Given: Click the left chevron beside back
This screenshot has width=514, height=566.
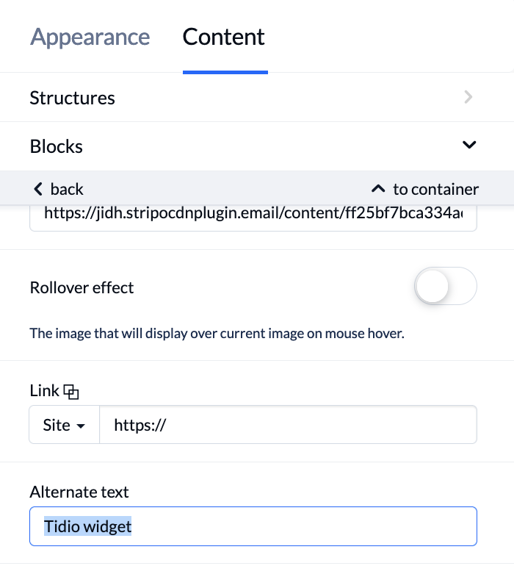Looking at the screenshot, I should 38,189.
